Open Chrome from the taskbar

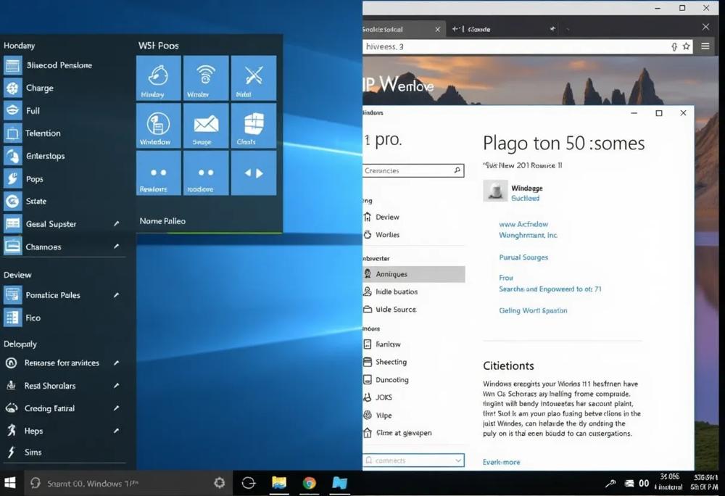[x=310, y=483]
